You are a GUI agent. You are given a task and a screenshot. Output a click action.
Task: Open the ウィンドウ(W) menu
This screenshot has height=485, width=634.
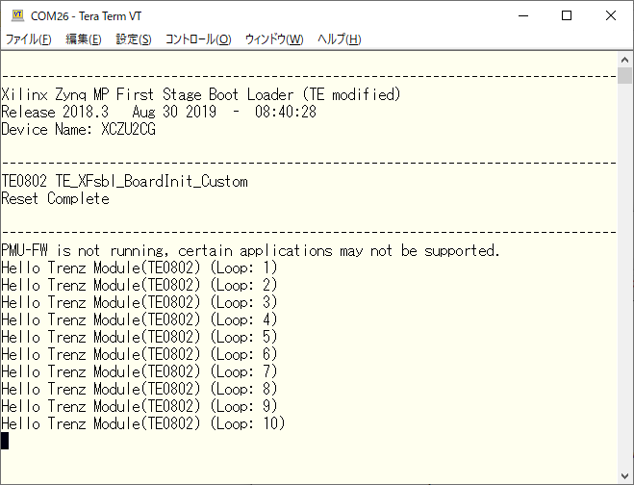coord(274,39)
